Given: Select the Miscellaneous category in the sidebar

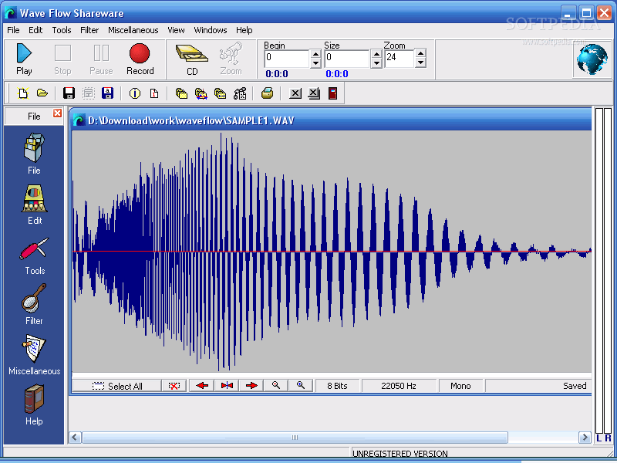Looking at the screenshot, I should [35, 355].
